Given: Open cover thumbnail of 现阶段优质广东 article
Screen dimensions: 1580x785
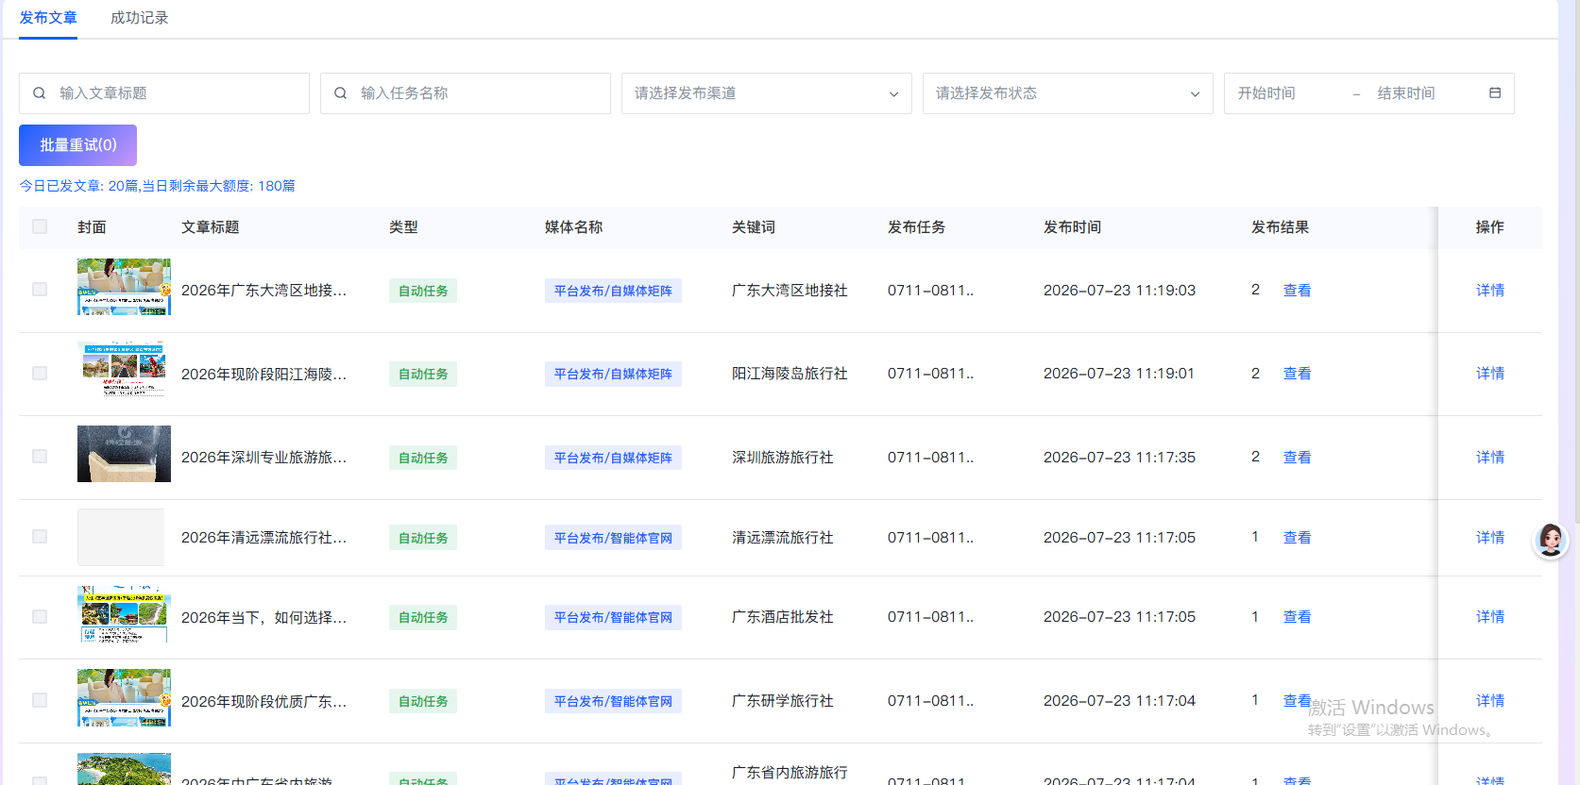Looking at the screenshot, I should click(x=124, y=697).
